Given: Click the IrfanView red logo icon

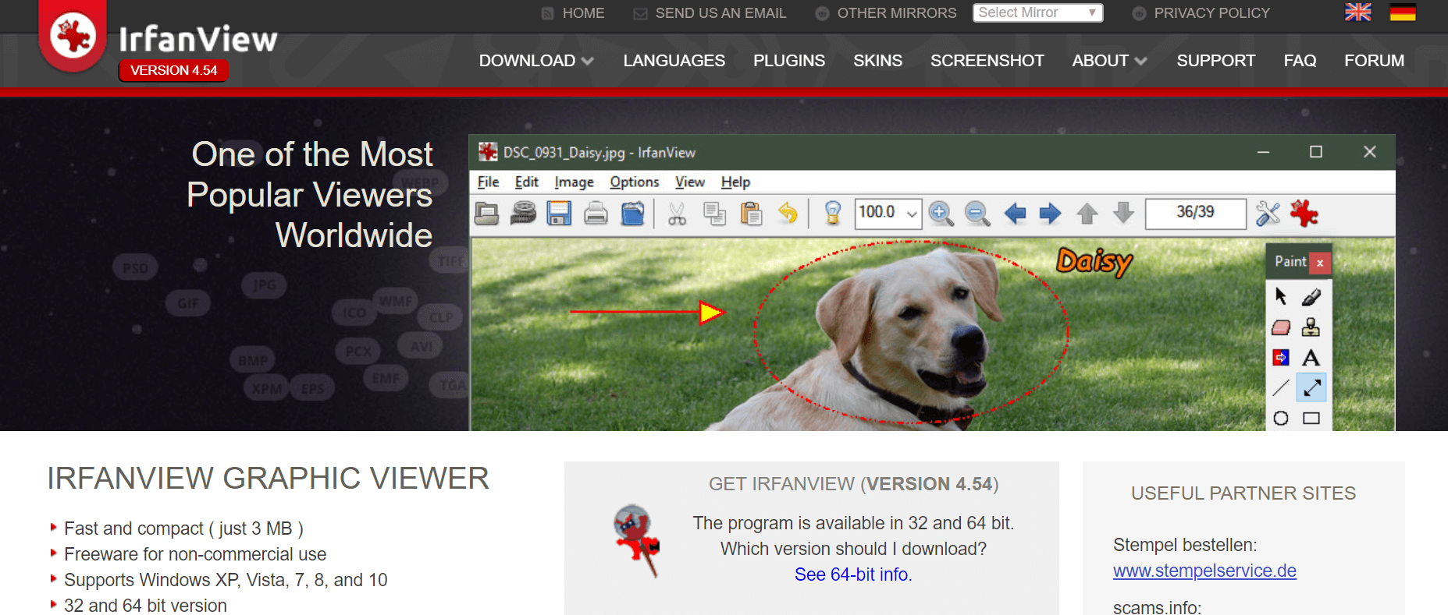Looking at the screenshot, I should pyautogui.click(x=73, y=36).
